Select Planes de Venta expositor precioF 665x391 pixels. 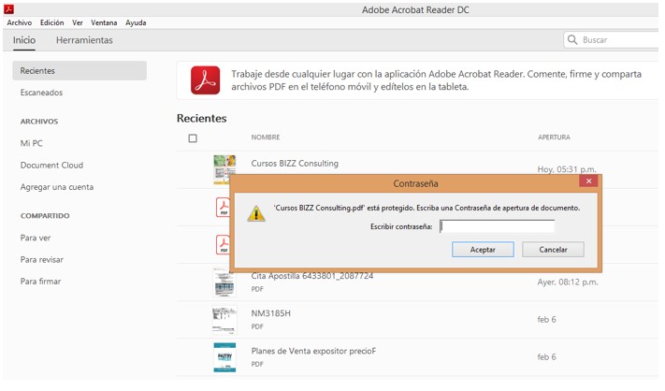(x=313, y=351)
